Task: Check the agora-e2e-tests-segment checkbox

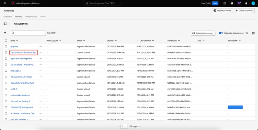Action: point(6,59)
